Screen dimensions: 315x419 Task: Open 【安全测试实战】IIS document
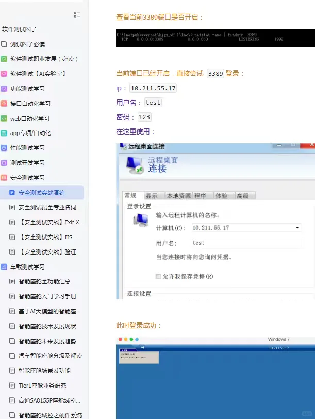[48, 237]
